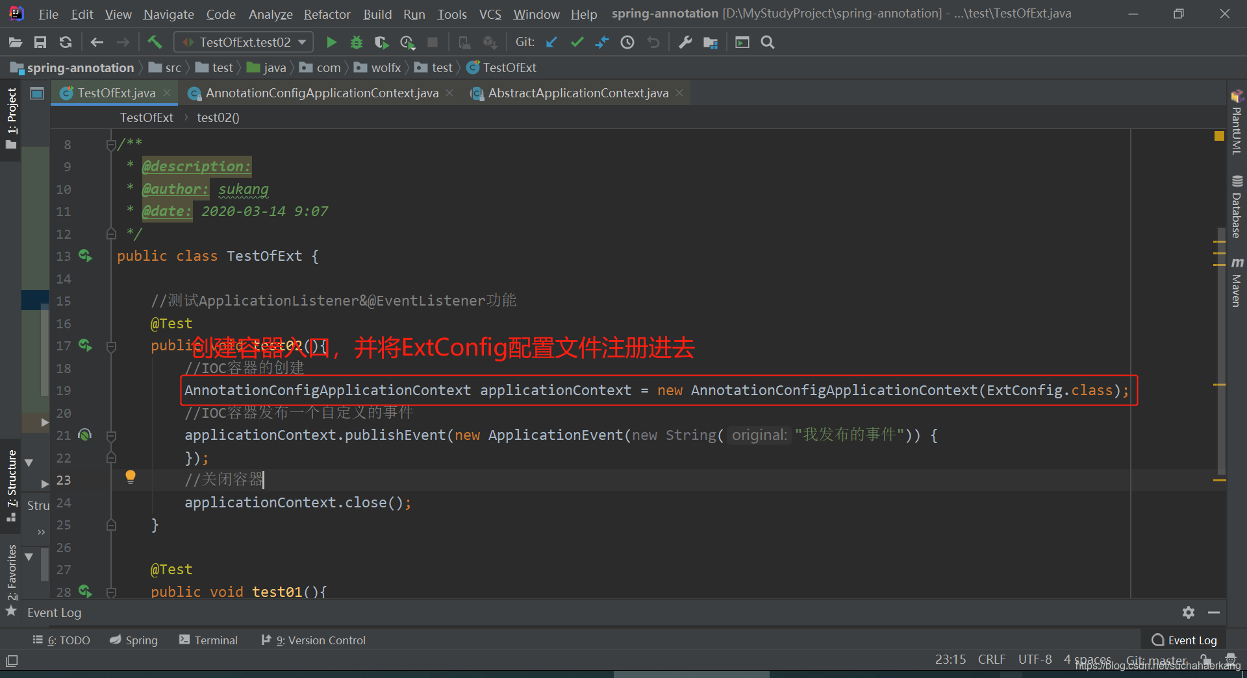Toggle the Maven side panel
1247x678 pixels.
(x=1237, y=282)
